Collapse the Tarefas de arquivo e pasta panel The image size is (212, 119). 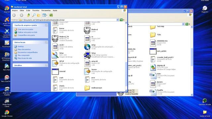46,25
